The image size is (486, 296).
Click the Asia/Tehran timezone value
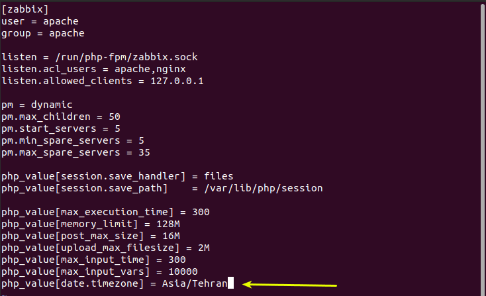coord(195,284)
